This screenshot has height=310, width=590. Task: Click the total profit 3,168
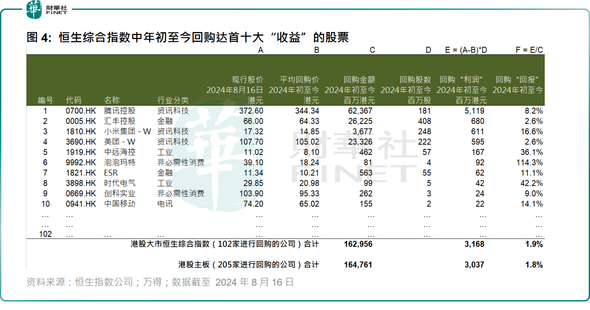(475, 244)
